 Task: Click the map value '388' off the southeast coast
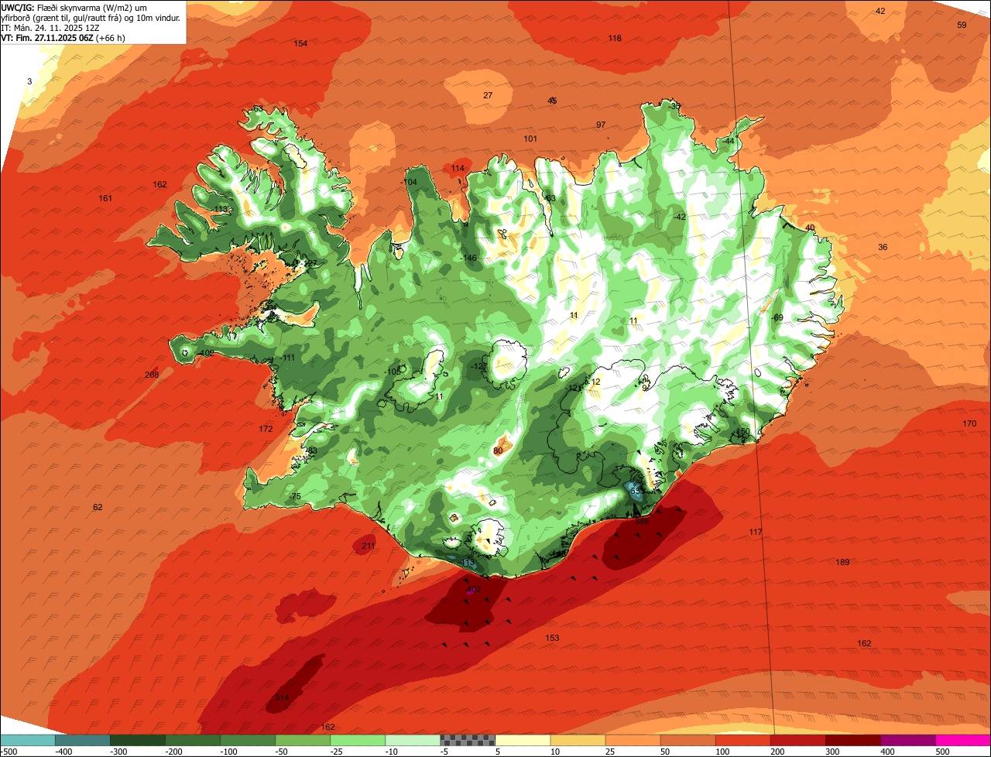pyautogui.click(x=642, y=522)
